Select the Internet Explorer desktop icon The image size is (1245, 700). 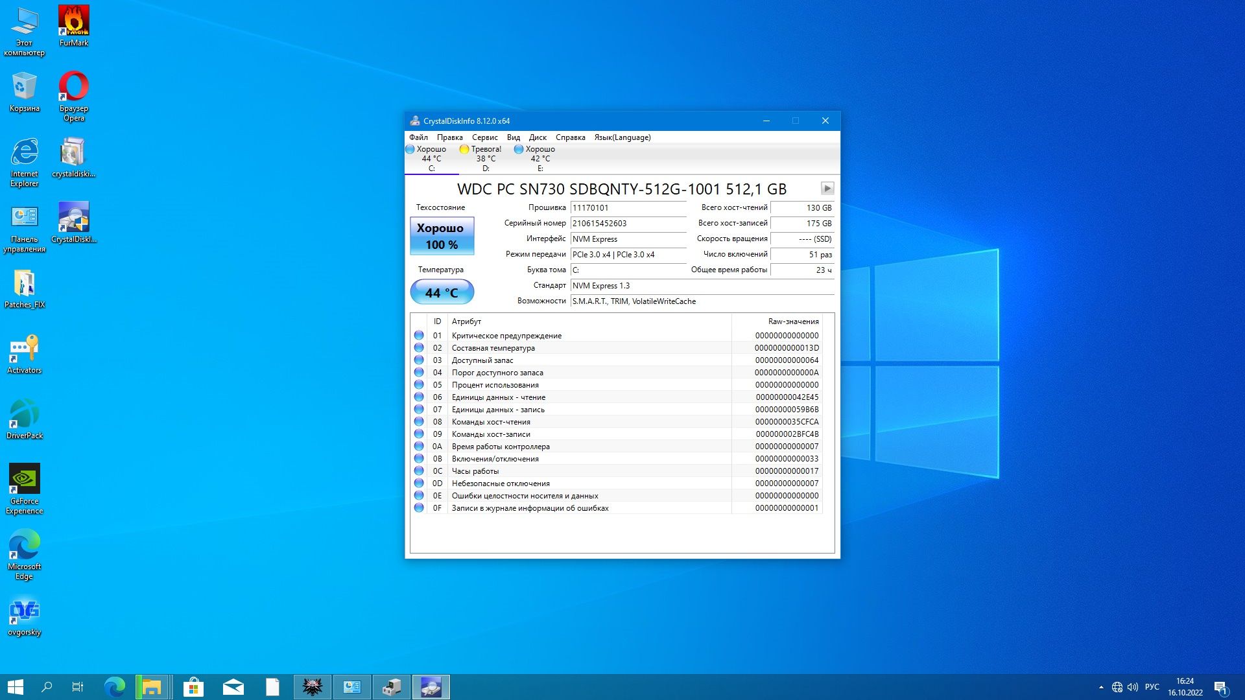pyautogui.click(x=24, y=161)
